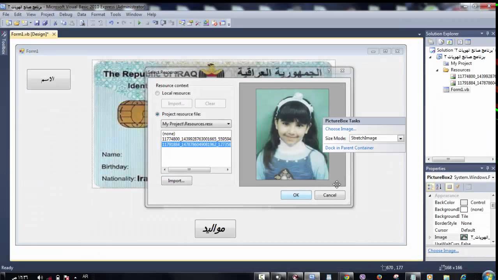This screenshot has width=498, height=280.
Task: Click the Cut toolbar icon
Action: coord(55,23)
